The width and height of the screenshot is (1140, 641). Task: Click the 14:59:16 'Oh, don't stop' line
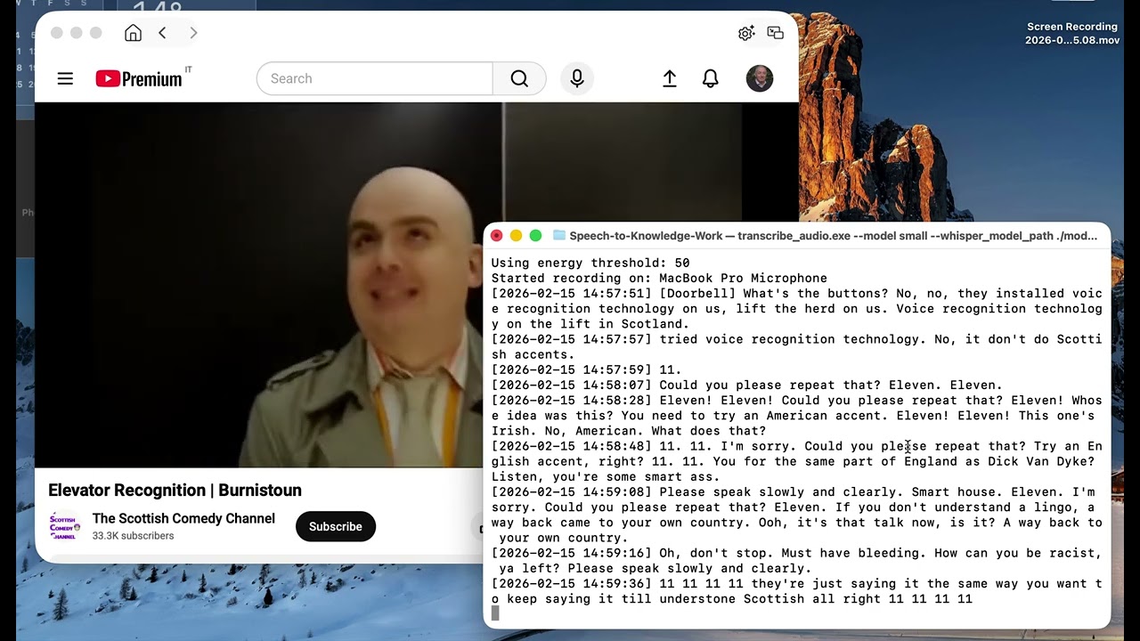click(797, 560)
